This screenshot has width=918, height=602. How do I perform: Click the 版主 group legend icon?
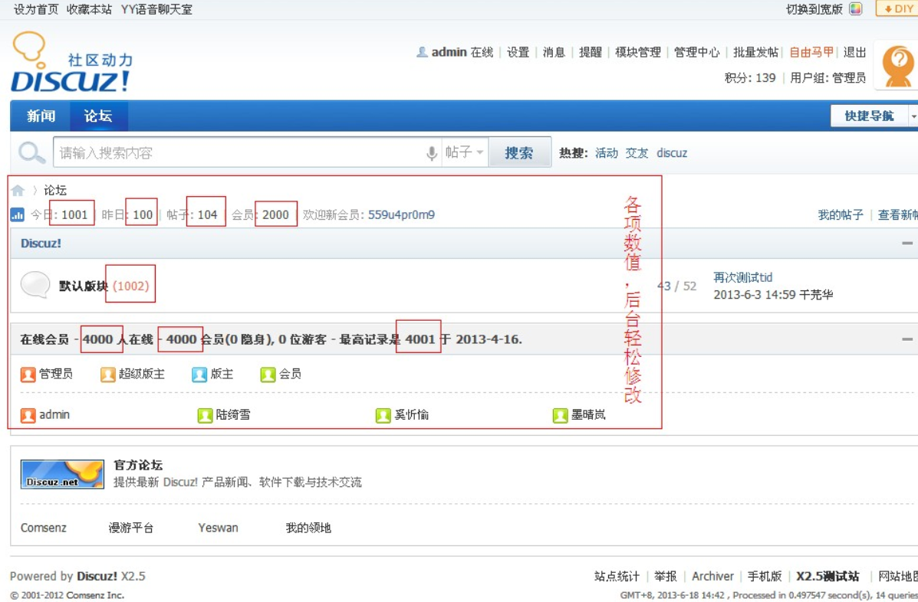point(199,375)
